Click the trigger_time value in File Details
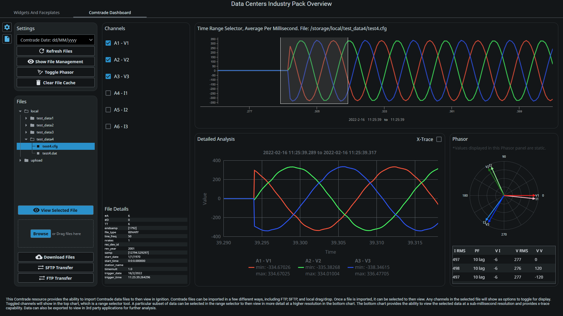 pos(139,277)
